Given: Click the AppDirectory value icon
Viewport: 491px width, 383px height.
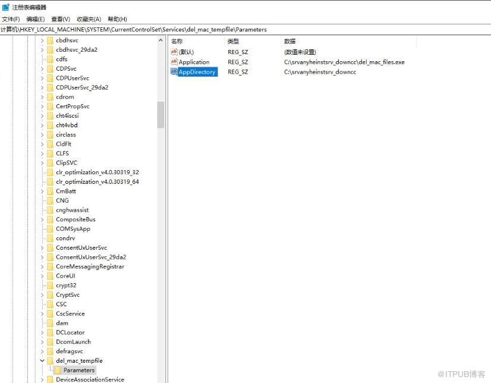Looking at the screenshot, I should point(174,72).
